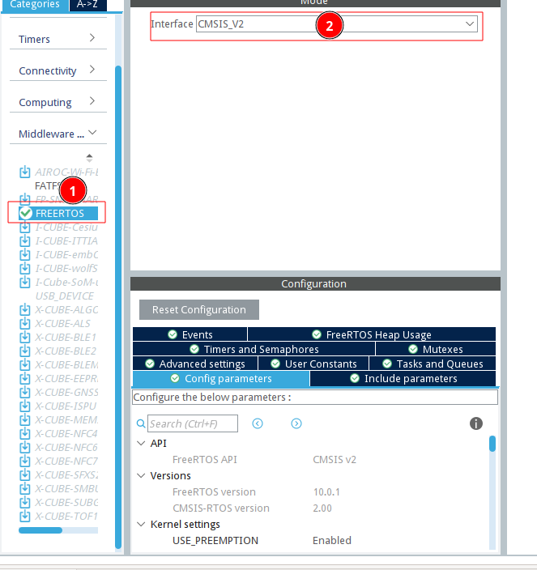Click the search magnifier icon
537x570 pixels.
coord(141,424)
